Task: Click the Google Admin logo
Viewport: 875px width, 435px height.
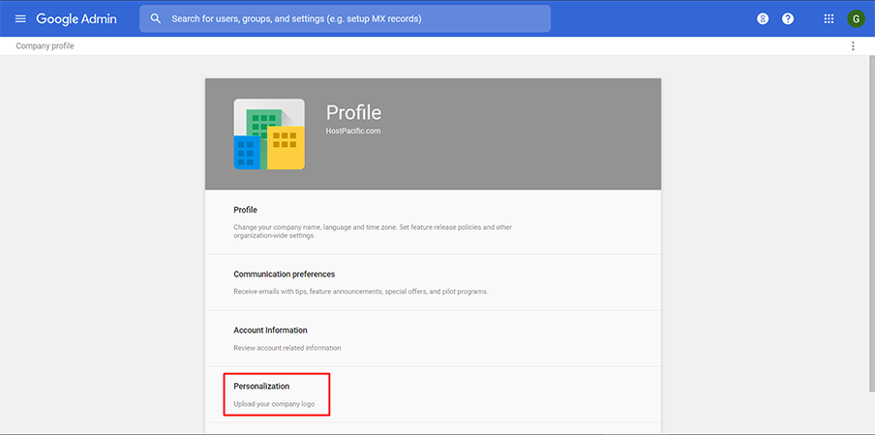Action: tap(76, 19)
